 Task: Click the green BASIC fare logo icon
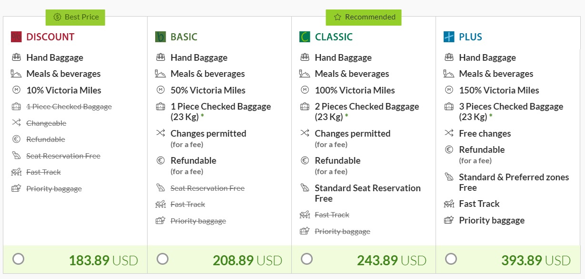coord(160,37)
